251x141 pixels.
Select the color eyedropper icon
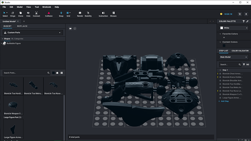tap(247, 21)
